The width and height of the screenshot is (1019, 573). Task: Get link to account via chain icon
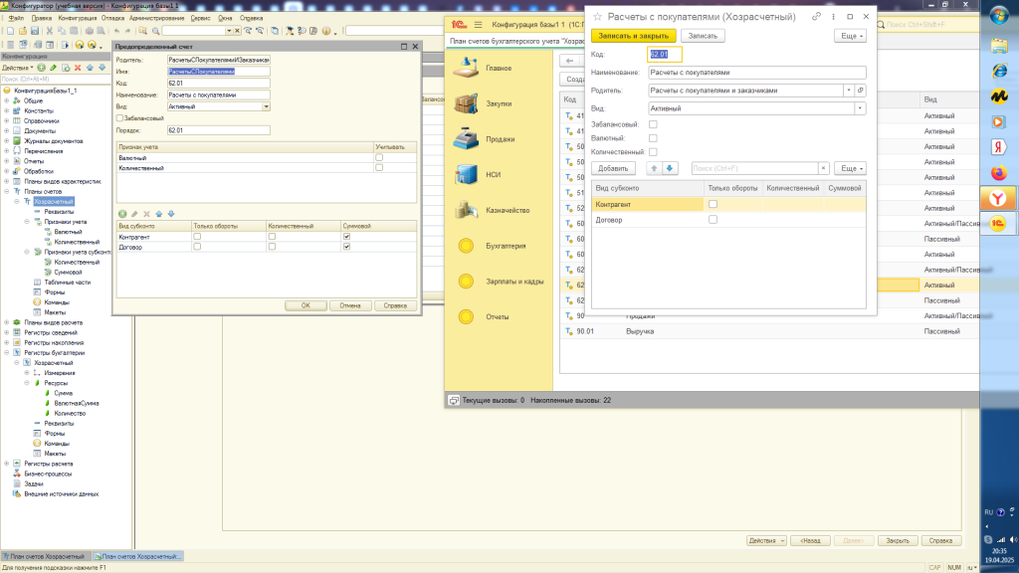[816, 17]
